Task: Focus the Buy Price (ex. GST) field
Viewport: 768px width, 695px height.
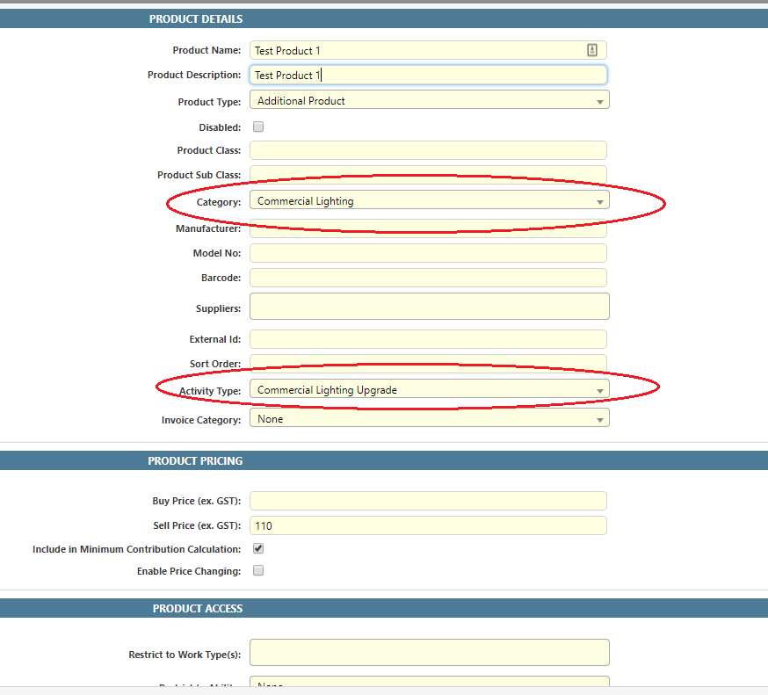Action: coord(428,501)
